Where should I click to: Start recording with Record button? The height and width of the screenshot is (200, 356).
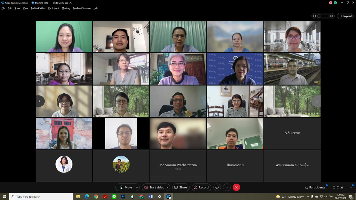point(201,187)
